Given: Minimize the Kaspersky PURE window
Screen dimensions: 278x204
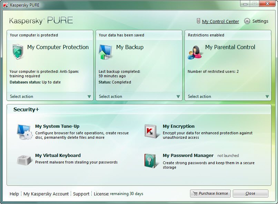Looking at the screenshot, I should tap(245, 4).
